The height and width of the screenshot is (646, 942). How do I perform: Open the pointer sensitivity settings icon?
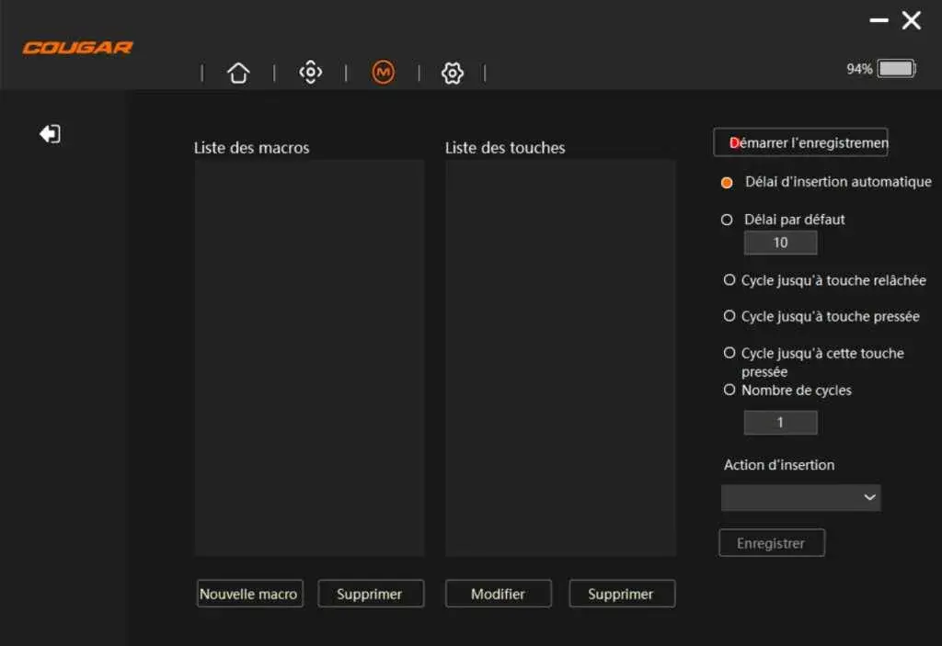point(310,73)
